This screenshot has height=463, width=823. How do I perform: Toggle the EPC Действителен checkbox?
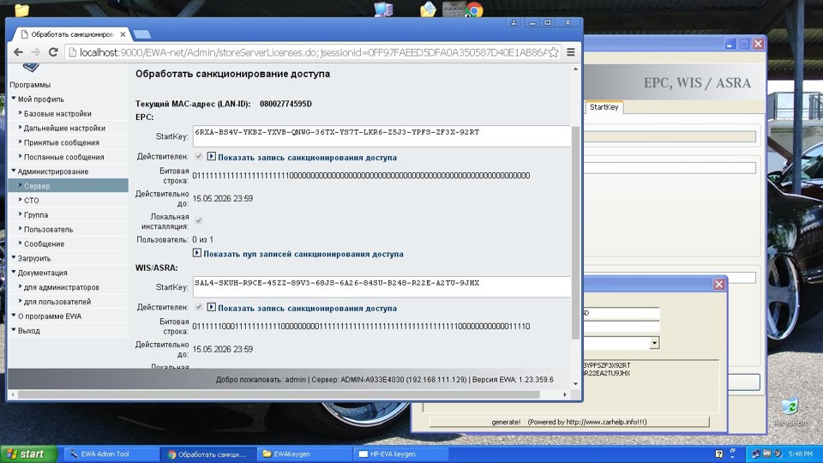(198, 156)
